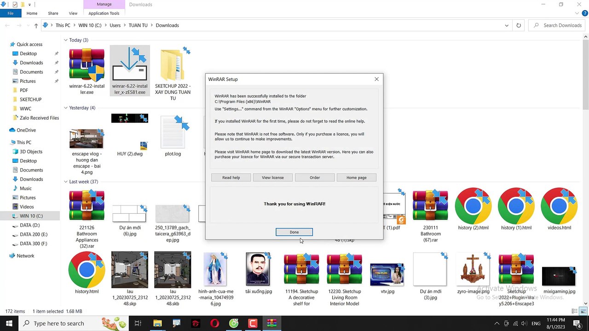Show hidden system tray icons
This screenshot has width=589, height=331.
tap(497, 324)
